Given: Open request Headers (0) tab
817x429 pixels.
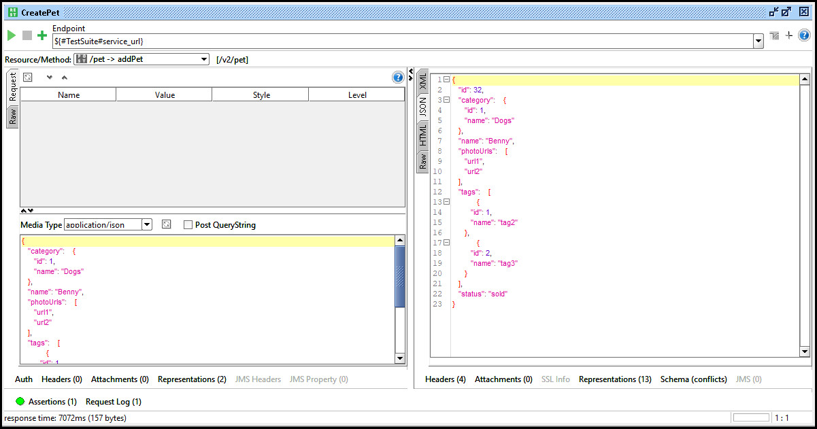Looking at the screenshot, I should point(62,379).
